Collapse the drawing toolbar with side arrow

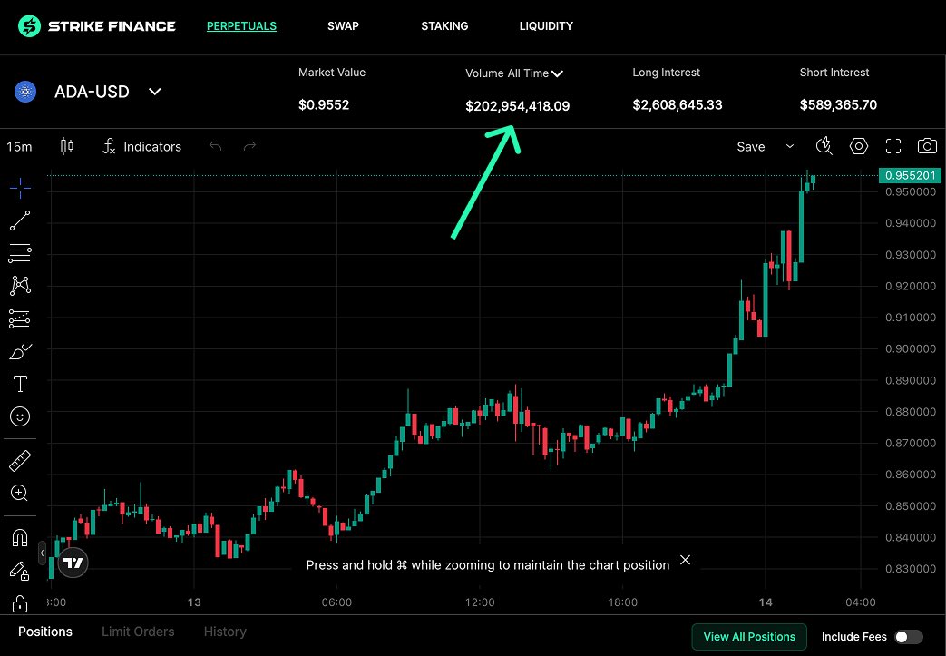point(43,553)
